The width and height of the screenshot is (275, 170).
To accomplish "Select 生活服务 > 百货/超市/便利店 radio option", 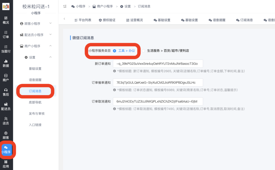I will [143, 51].
